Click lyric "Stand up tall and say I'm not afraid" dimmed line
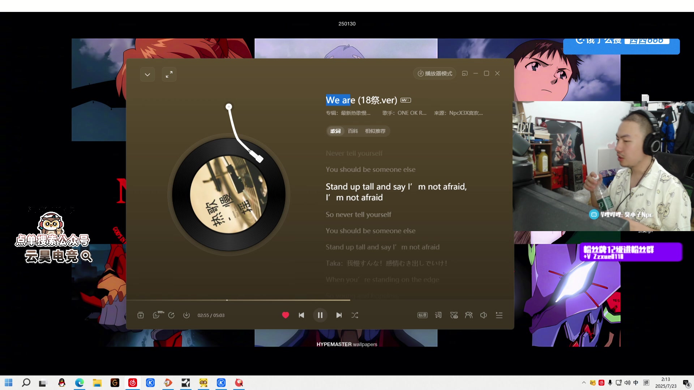 coord(382,247)
